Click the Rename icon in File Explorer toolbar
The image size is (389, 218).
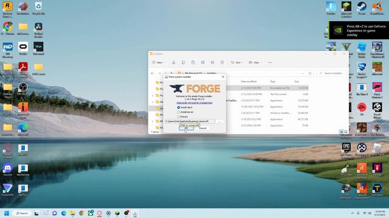[202, 62]
